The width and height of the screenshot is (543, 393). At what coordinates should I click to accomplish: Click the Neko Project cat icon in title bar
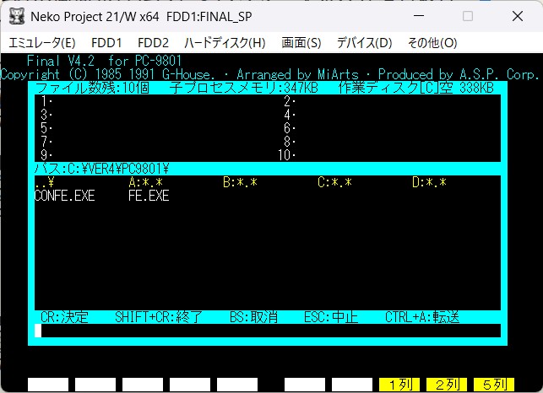[15, 16]
